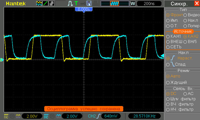This screenshot has width=200, height=120.
Task: Select Видео trigger type
Action: (x=191, y=15)
